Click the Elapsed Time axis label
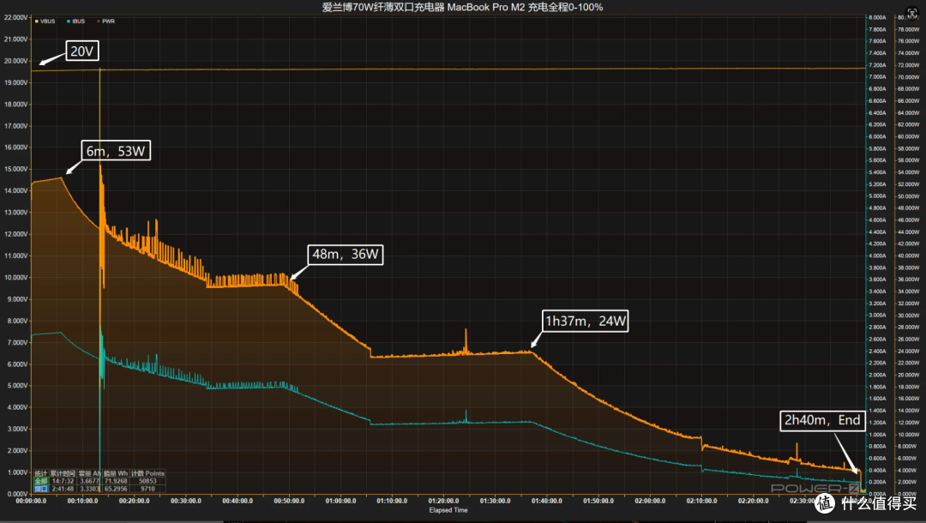 (x=448, y=510)
